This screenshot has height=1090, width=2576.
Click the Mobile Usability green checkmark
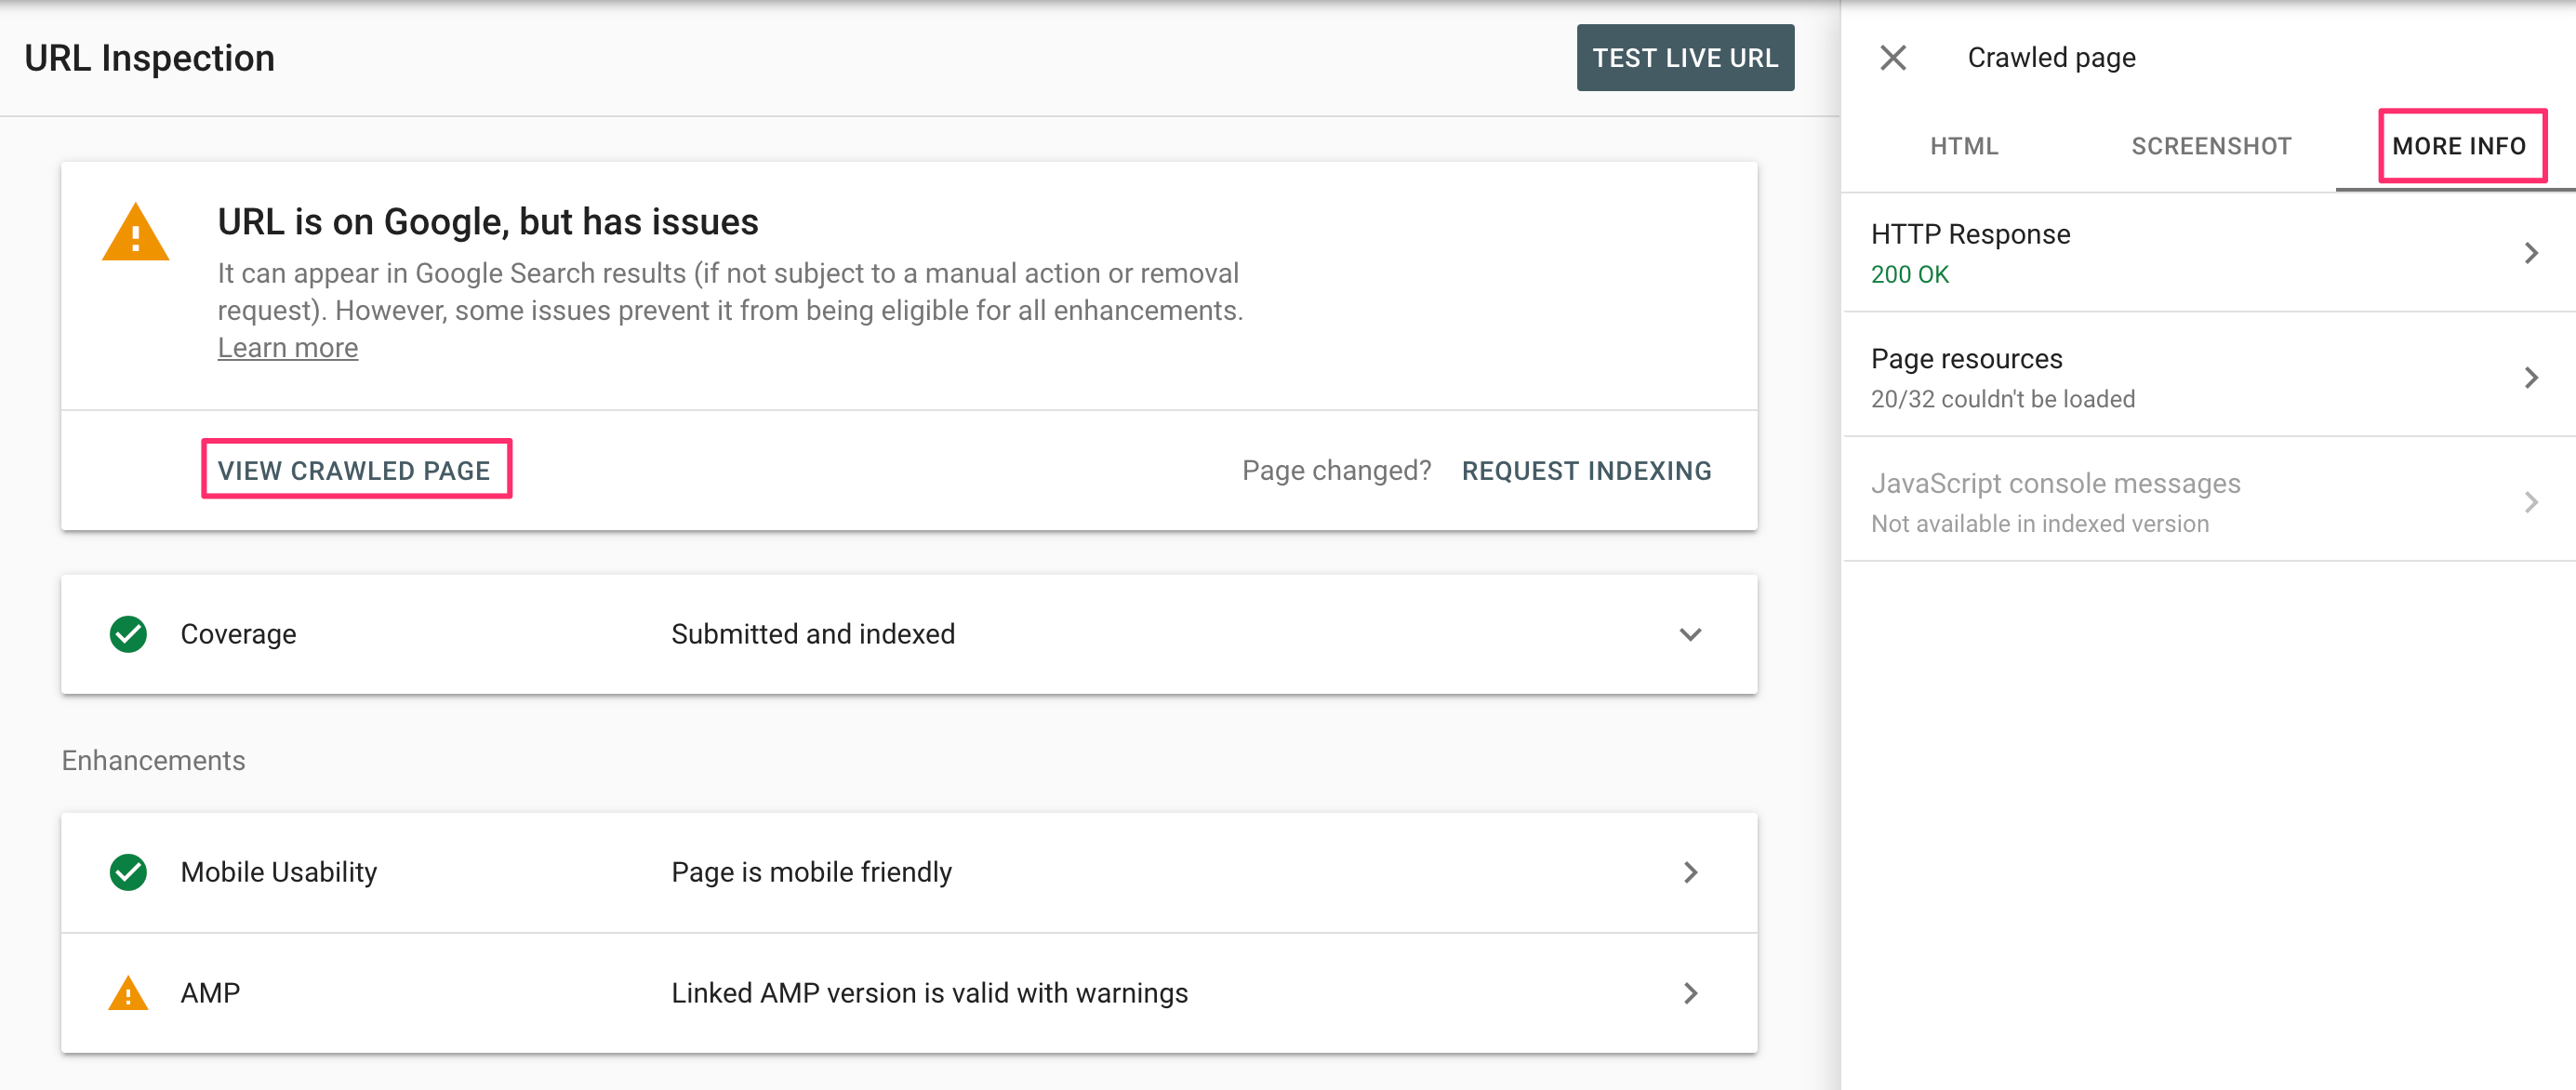[x=128, y=872]
